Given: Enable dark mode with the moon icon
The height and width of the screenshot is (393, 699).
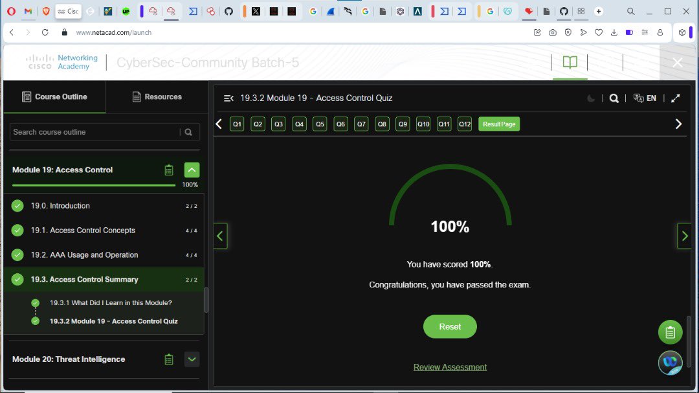Looking at the screenshot, I should (x=590, y=98).
